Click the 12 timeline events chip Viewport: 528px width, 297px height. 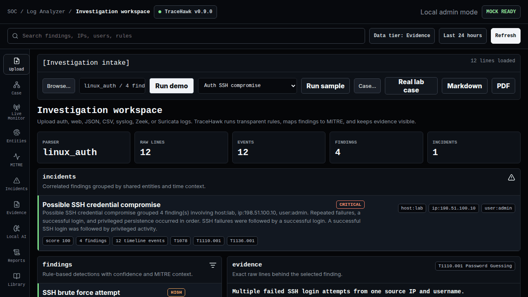click(140, 241)
